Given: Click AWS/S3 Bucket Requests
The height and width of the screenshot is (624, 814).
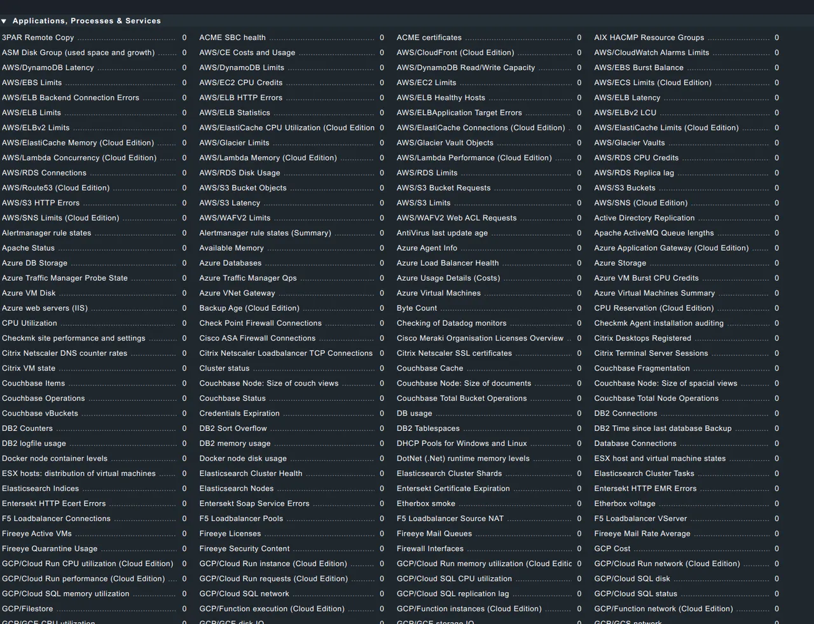Looking at the screenshot, I should (444, 188).
